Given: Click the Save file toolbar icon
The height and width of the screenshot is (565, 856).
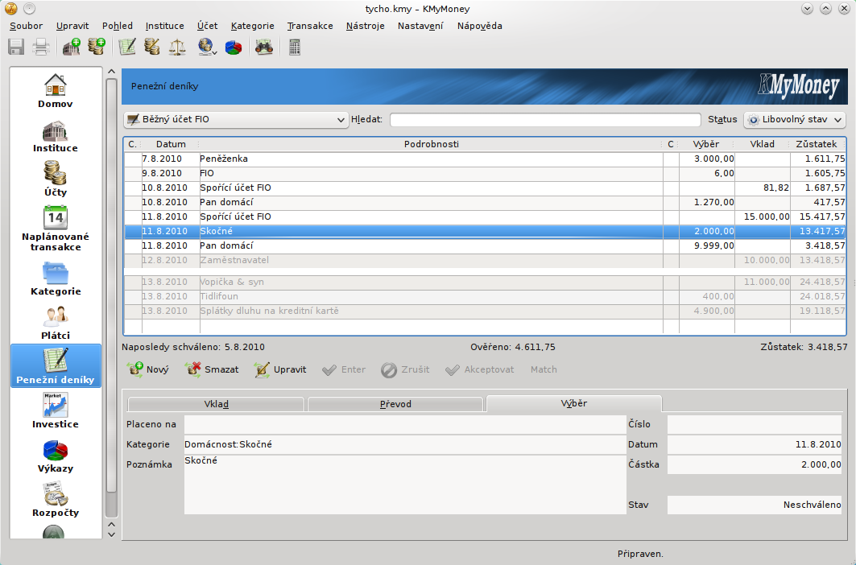Looking at the screenshot, I should (x=16, y=47).
